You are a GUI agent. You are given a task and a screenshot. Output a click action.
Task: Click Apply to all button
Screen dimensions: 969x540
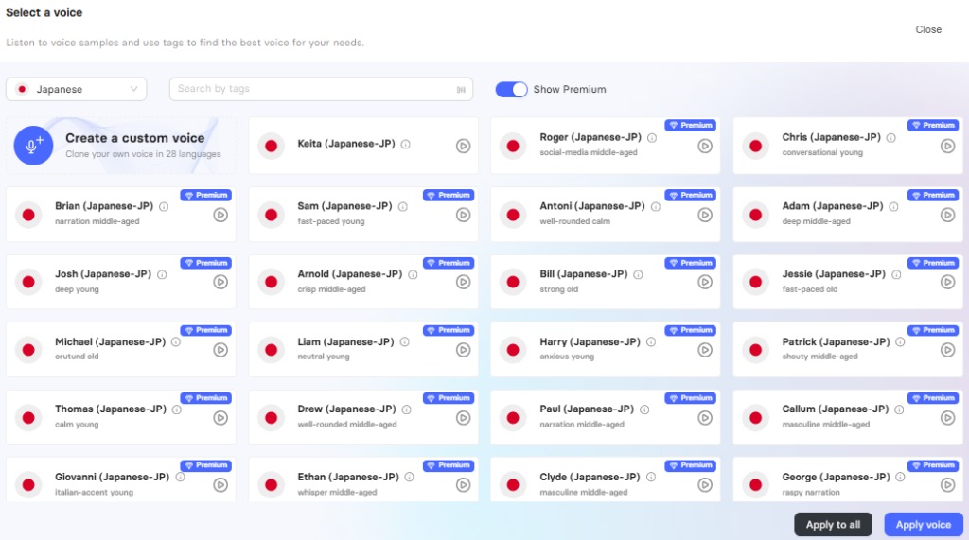pyautogui.click(x=833, y=525)
